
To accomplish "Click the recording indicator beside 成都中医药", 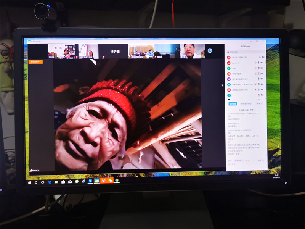I will tap(255, 84).
